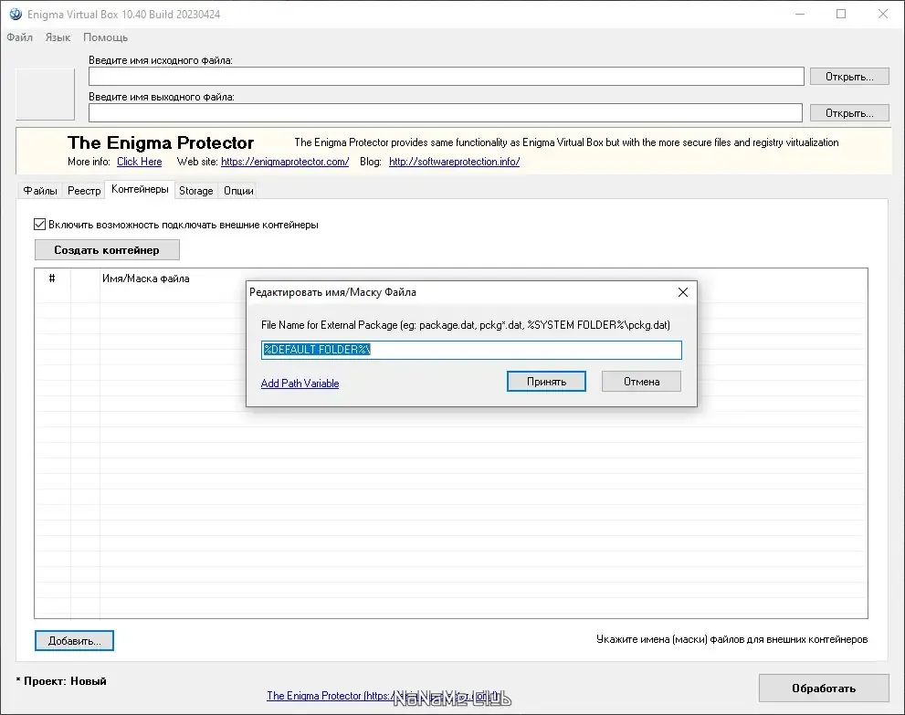The height and width of the screenshot is (715, 905).
Task: Close the Edit File Name/Mask dialog
Action: [683, 292]
